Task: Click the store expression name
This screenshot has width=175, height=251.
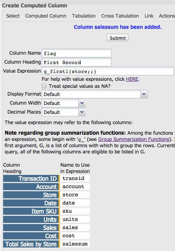Action: [75, 195]
